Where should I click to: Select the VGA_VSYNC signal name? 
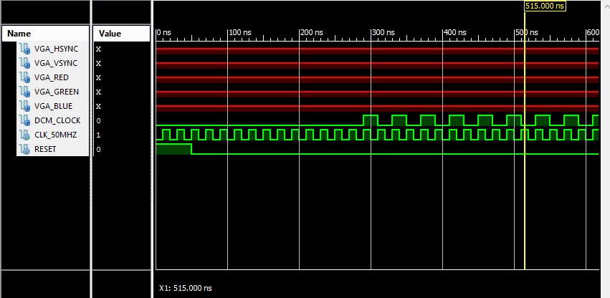[56, 64]
